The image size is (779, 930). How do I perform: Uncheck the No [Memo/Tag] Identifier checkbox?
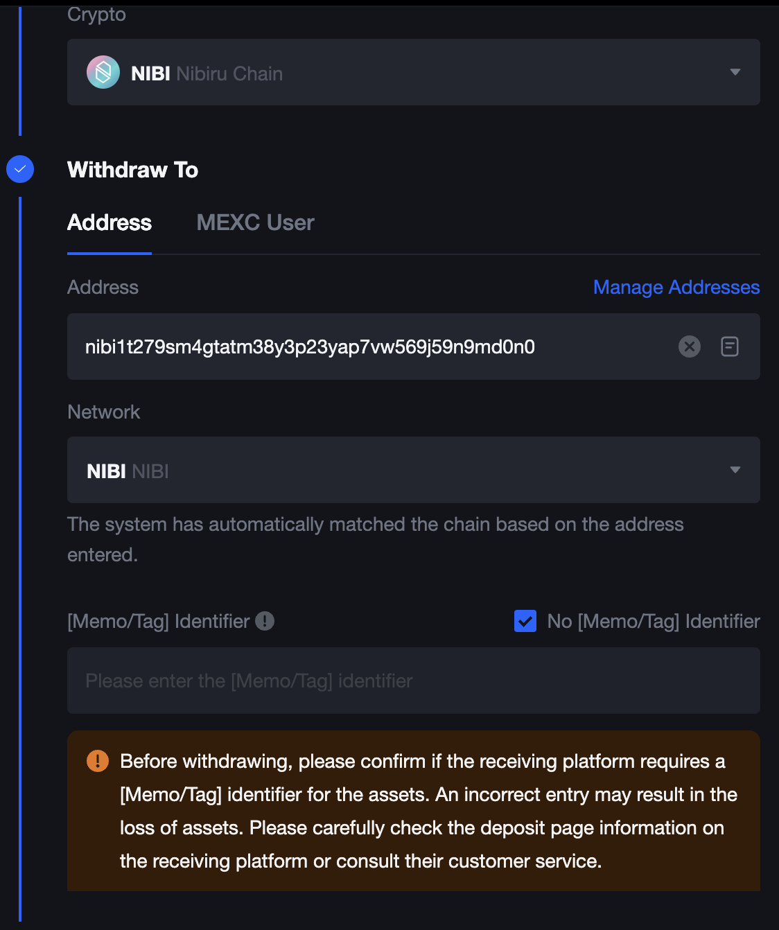pyautogui.click(x=525, y=621)
